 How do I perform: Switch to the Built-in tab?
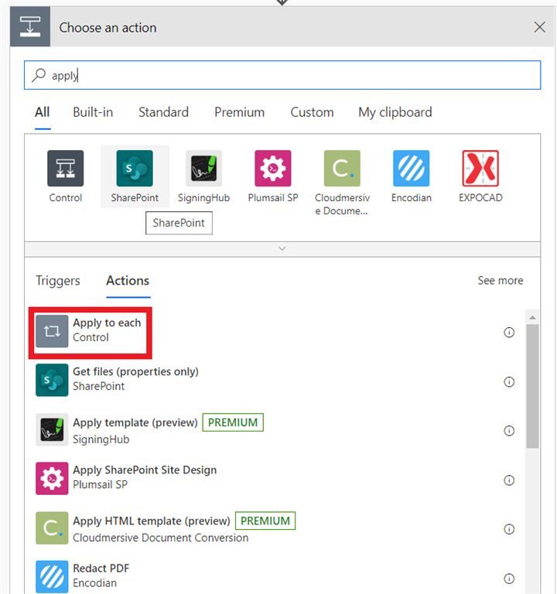(93, 112)
